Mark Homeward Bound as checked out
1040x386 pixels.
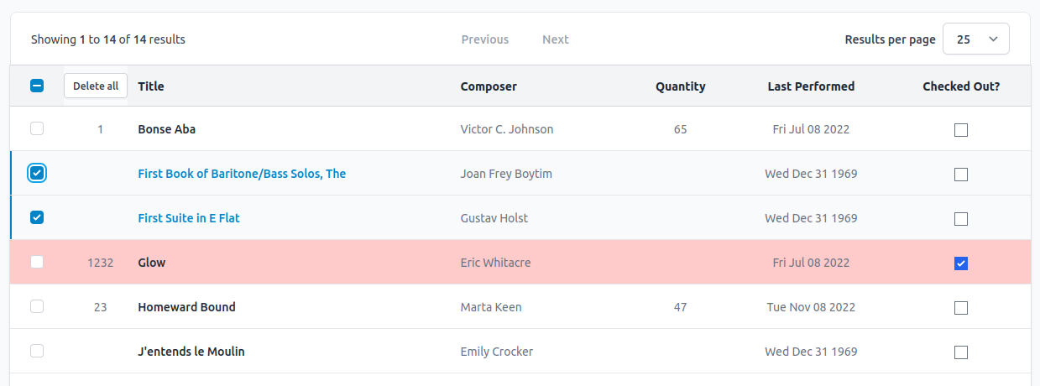click(961, 308)
